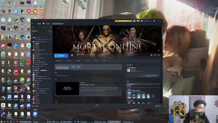This screenshot has height=123, width=218.
Task: Go back using the Steam back arrow
Action: click(32, 24)
